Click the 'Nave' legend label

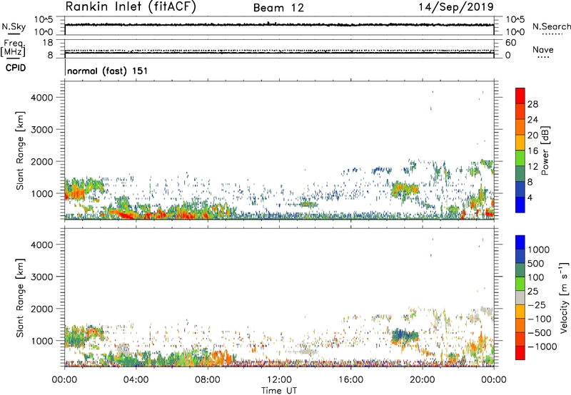point(543,50)
